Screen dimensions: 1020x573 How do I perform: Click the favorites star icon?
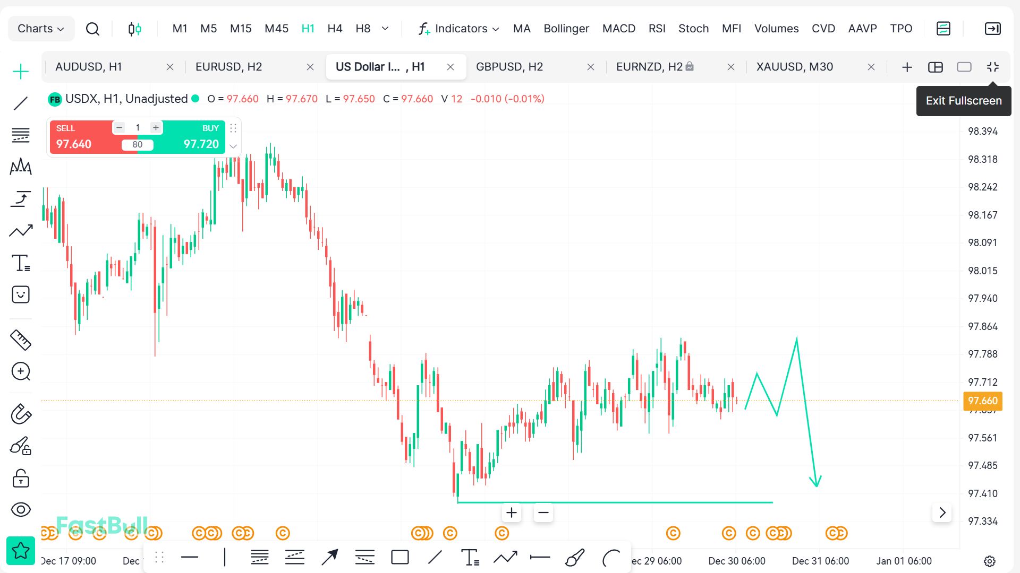tap(21, 551)
